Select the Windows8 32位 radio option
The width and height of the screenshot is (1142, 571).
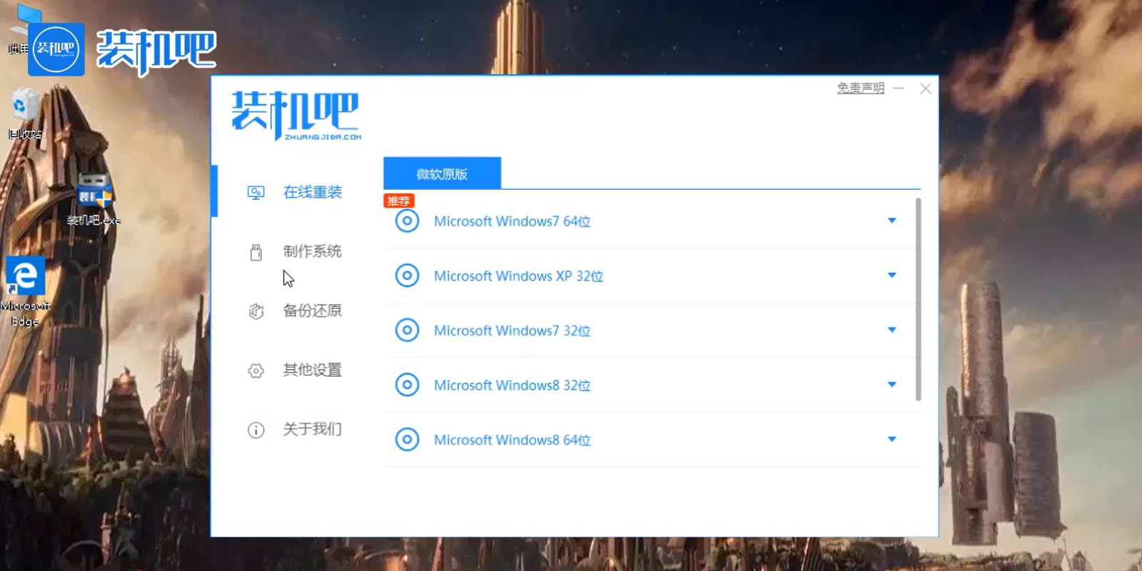[x=407, y=385]
